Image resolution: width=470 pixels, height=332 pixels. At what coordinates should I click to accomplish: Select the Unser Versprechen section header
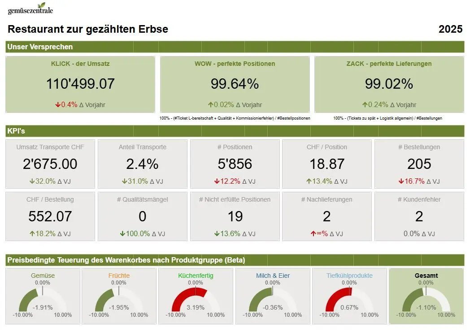[x=40, y=47]
